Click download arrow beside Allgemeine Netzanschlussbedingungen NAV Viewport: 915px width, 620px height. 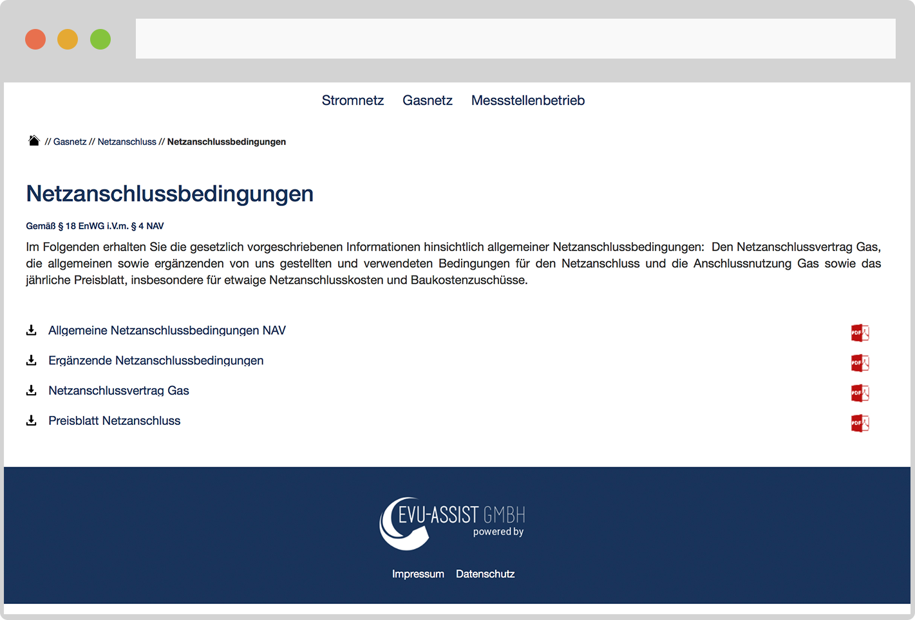pos(31,330)
